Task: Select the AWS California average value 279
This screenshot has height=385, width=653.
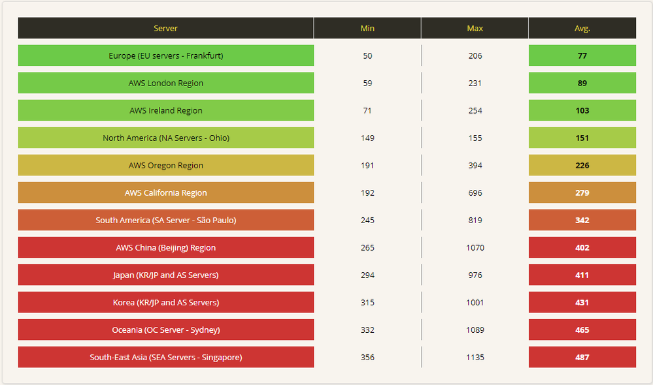Action: (x=582, y=192)
